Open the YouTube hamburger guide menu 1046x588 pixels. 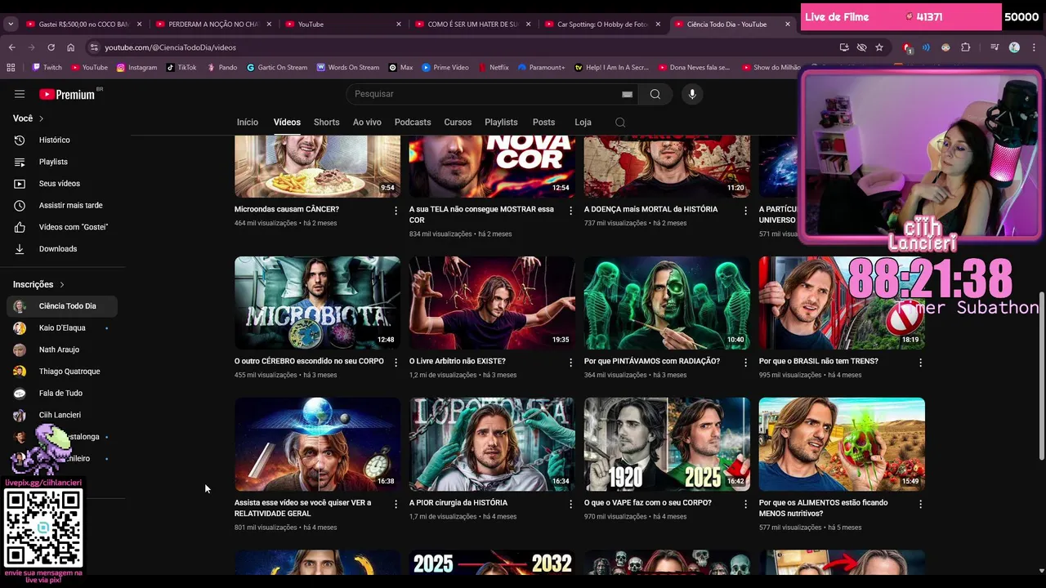point(20,94)
